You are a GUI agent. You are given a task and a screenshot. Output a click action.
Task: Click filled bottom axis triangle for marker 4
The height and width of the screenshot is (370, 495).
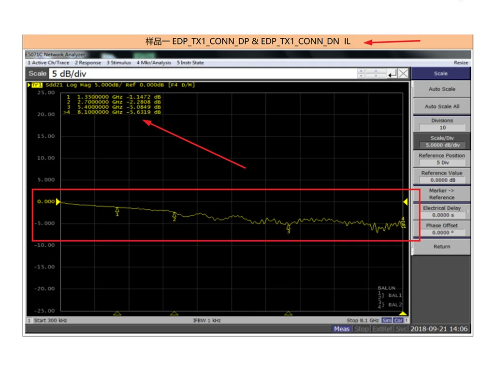click(x=403, y=313)
